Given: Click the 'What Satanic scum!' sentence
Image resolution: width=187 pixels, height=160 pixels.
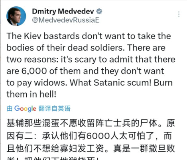Looking at the screenshot, I should 110,83.
